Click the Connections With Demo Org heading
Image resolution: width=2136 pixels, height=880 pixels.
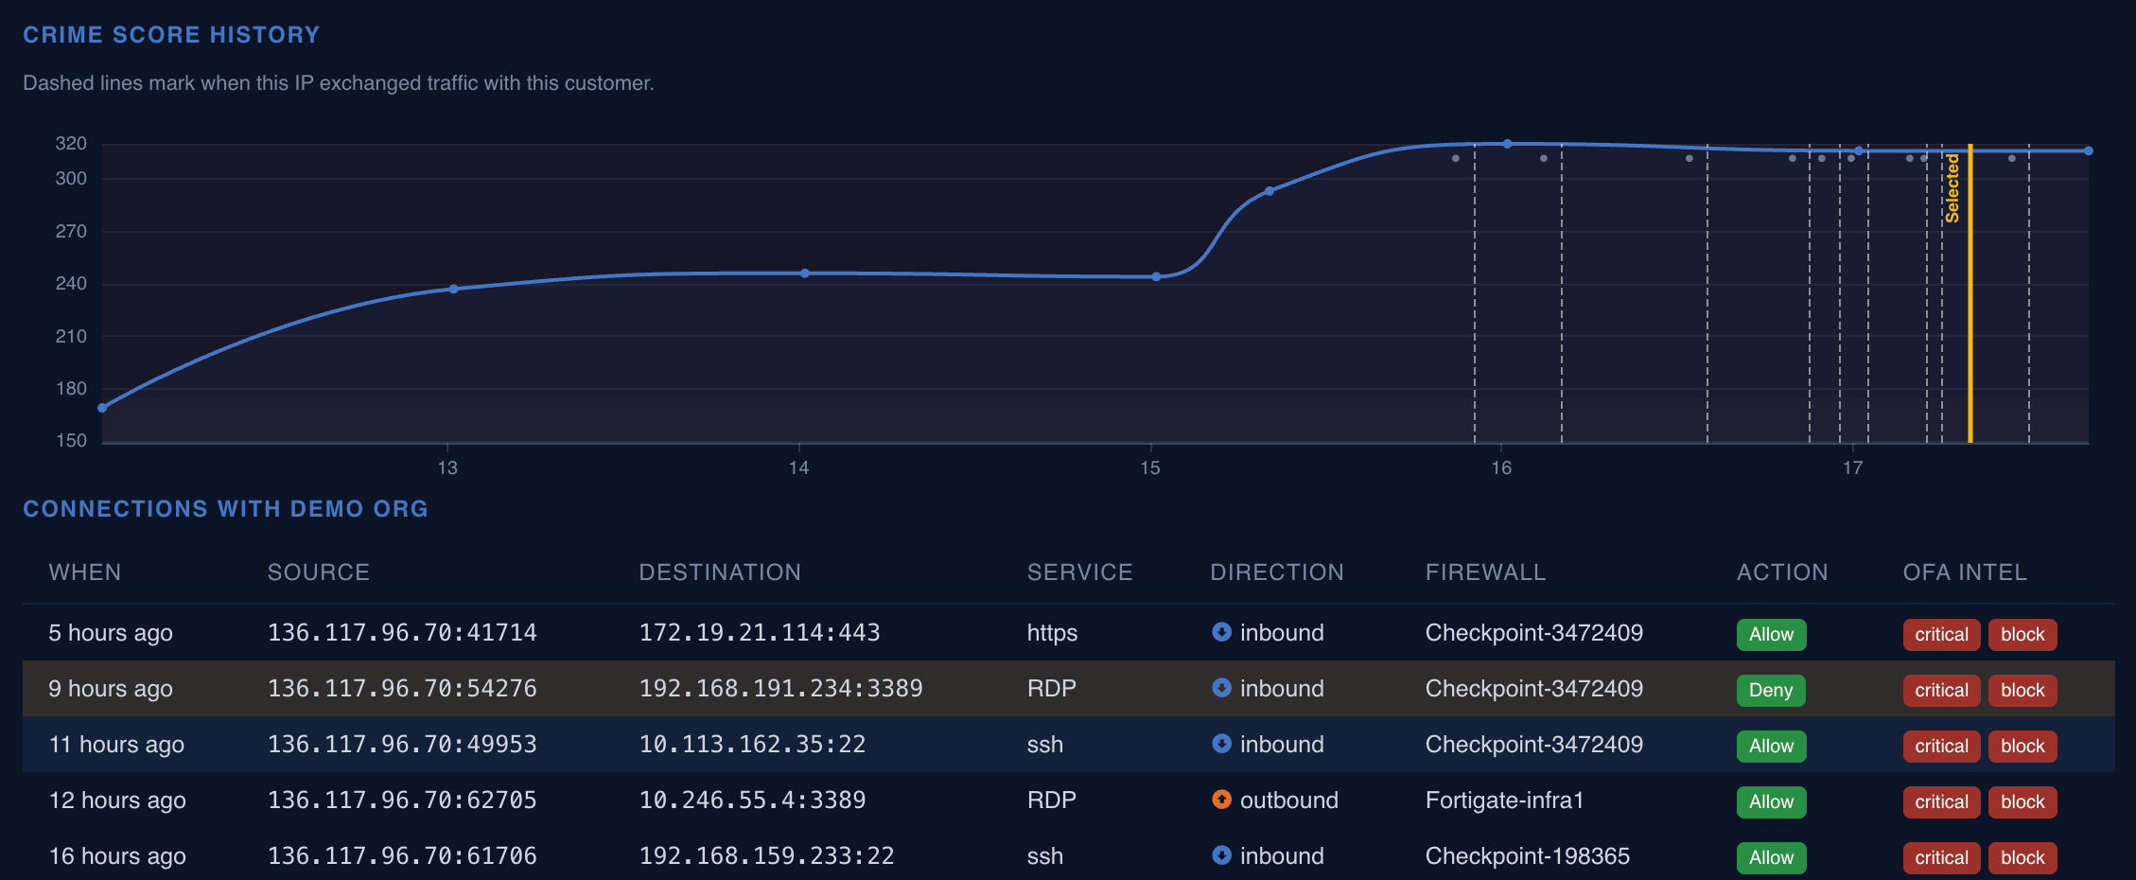point(225,509)
